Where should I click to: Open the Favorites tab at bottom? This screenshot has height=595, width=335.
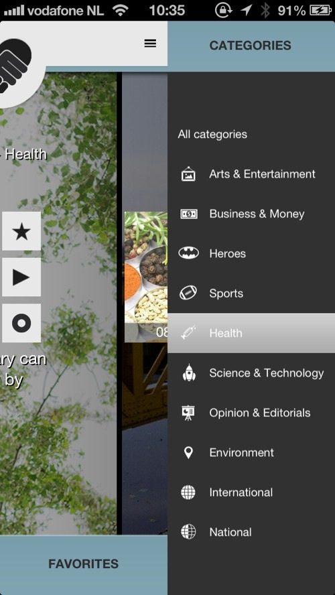84,564
